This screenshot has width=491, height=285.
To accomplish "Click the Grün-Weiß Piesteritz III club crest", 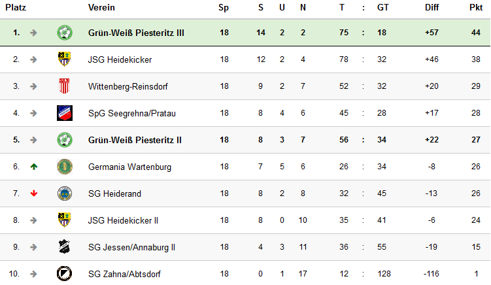I will pyautogui.click(x=65, y=33).
